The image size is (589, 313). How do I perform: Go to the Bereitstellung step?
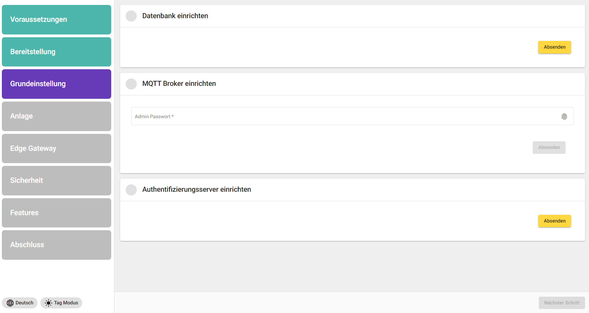[56, 52]
